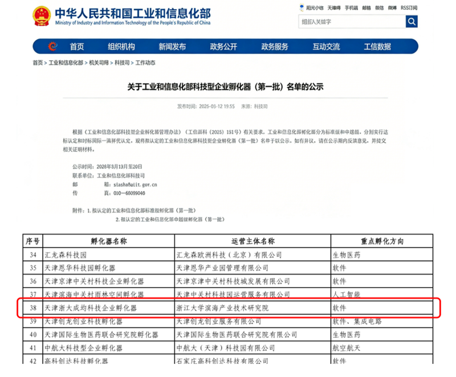
Task: Click the blue icon before 阳光 link
Action: click(x=302, y=7)
